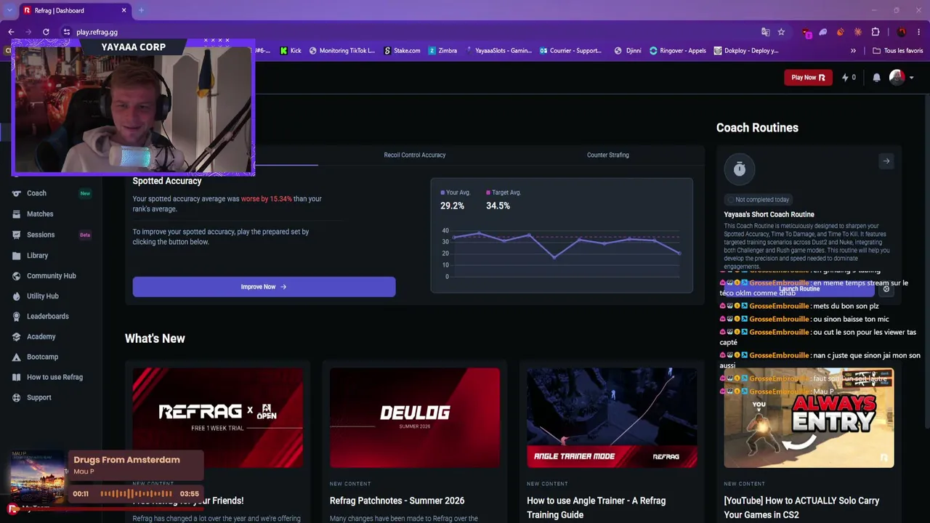Viewport: 930px width, 523px height.
Task: Open the Devlog Summer 2026 thumbnail
Action: pyautogui.click(x=415, y=418)
